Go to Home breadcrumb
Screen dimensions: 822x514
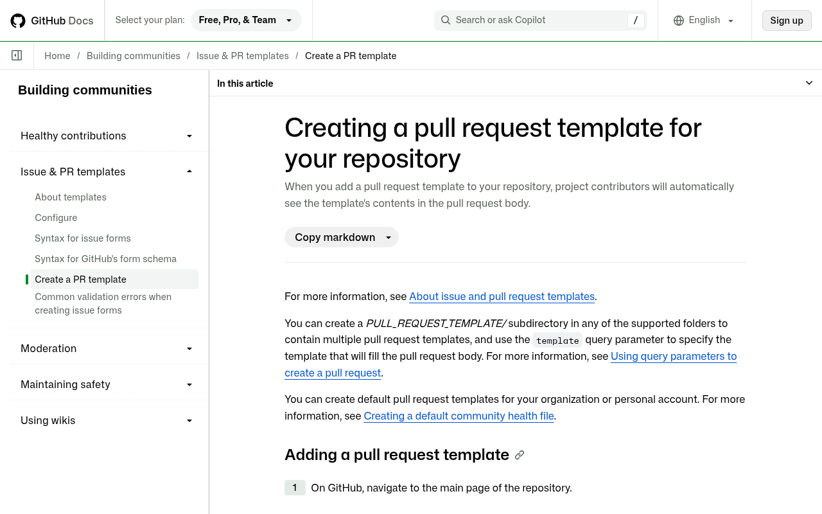(57, 56)
